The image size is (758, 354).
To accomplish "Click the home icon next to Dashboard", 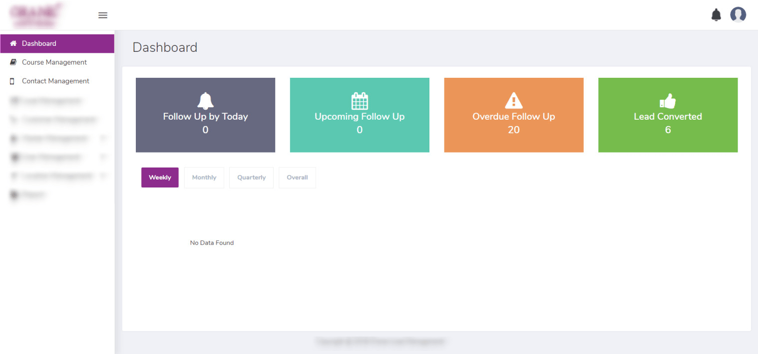I will [x=12, y=43].
